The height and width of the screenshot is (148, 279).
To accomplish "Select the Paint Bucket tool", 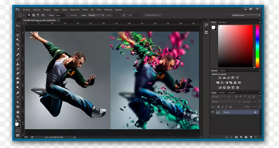I will pyautogui.click(x=18, y=78).
